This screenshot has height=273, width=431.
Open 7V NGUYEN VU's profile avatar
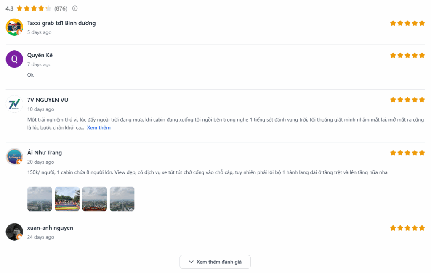[14, 104]
